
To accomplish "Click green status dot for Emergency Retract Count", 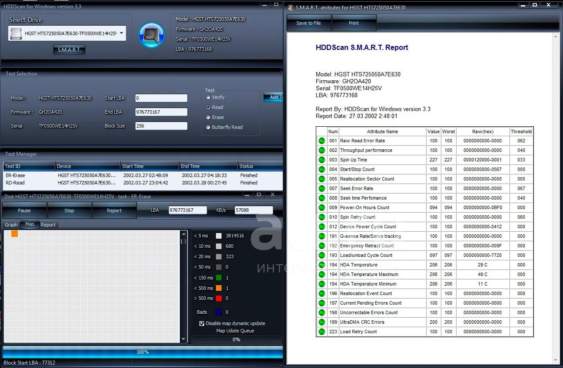I will 321,246.
